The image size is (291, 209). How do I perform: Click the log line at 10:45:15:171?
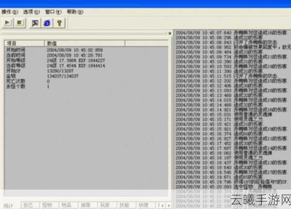click(219, 119)
